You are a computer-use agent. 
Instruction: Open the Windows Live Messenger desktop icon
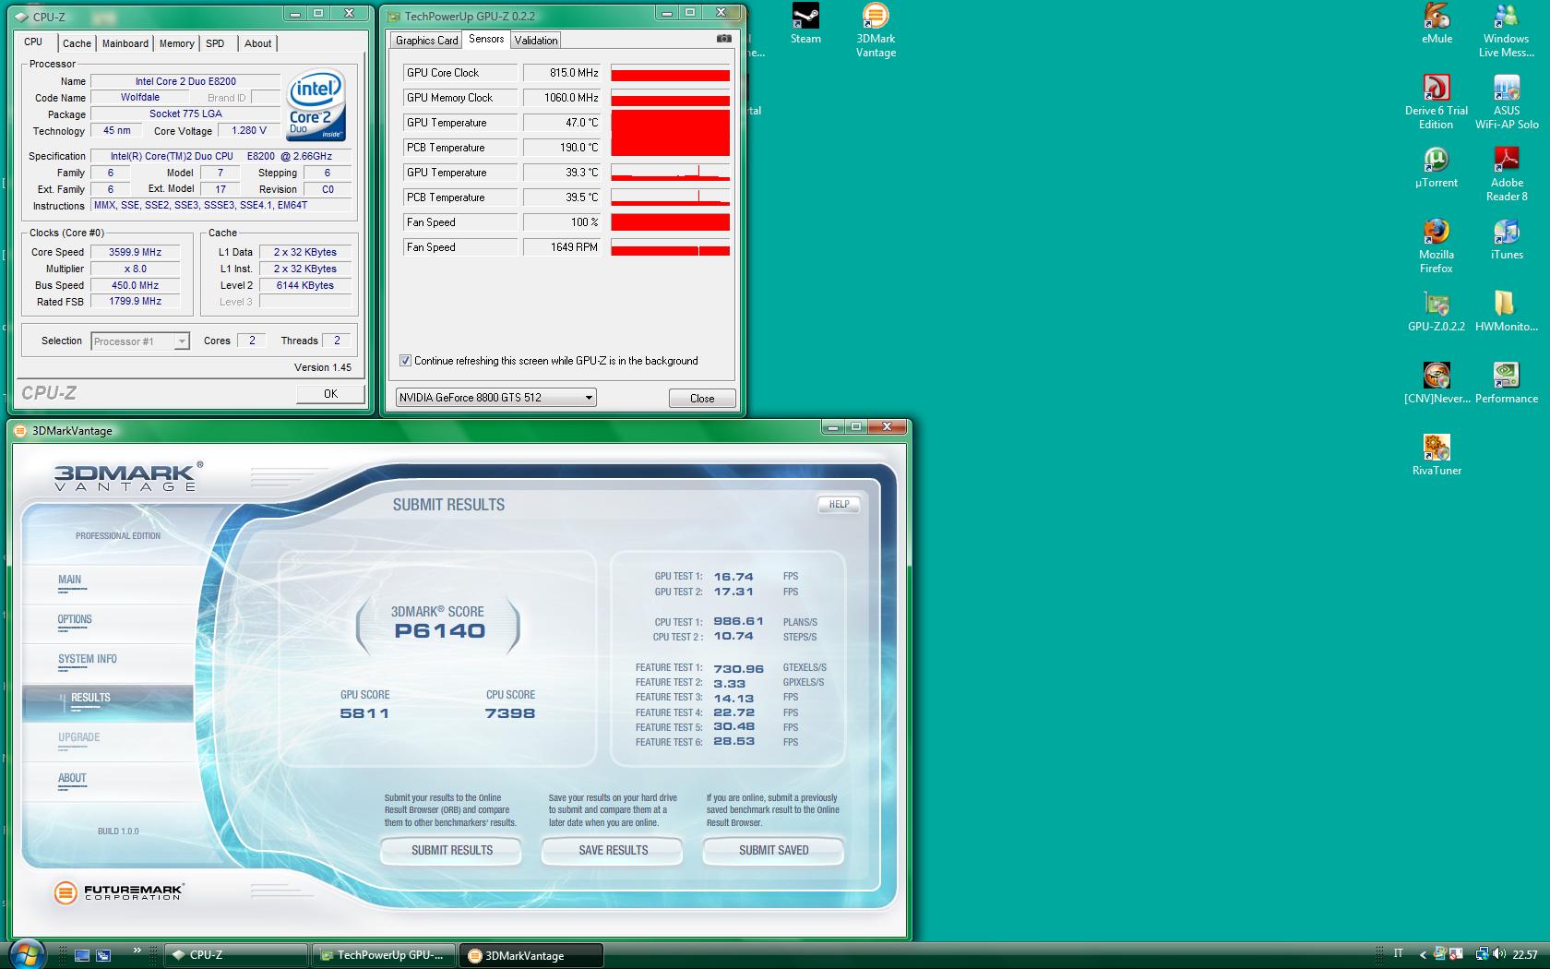click(x=1506, y=30)
